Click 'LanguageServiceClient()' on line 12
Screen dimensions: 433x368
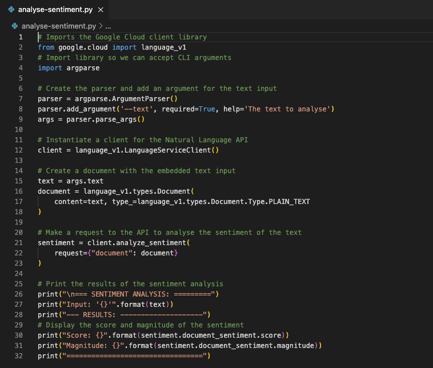pyautogui.click(x=171, y=150)
